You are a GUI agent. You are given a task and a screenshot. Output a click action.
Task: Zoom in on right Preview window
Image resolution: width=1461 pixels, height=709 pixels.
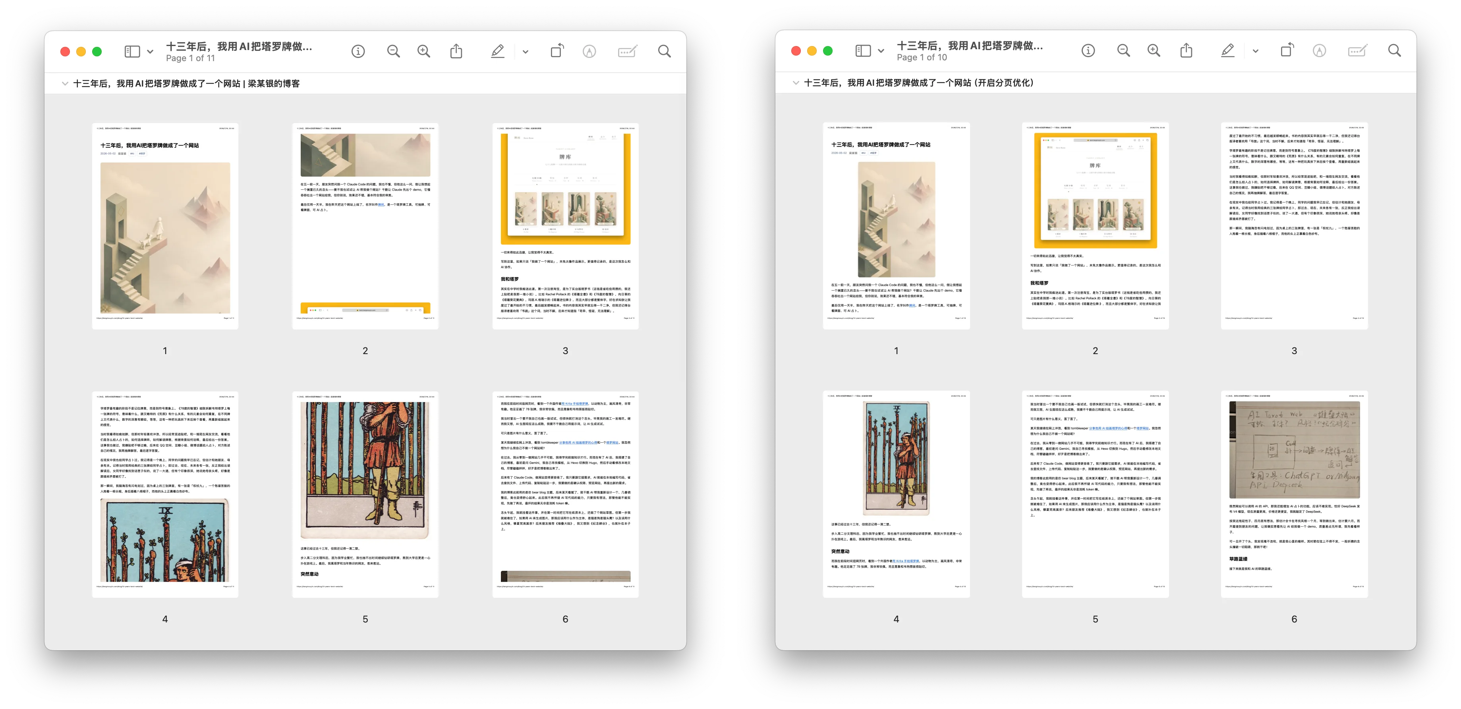[1154, 51]
